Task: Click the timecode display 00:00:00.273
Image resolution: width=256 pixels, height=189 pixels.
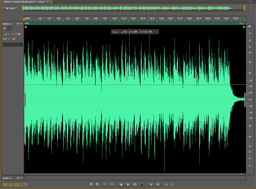Action: [15, 185]
